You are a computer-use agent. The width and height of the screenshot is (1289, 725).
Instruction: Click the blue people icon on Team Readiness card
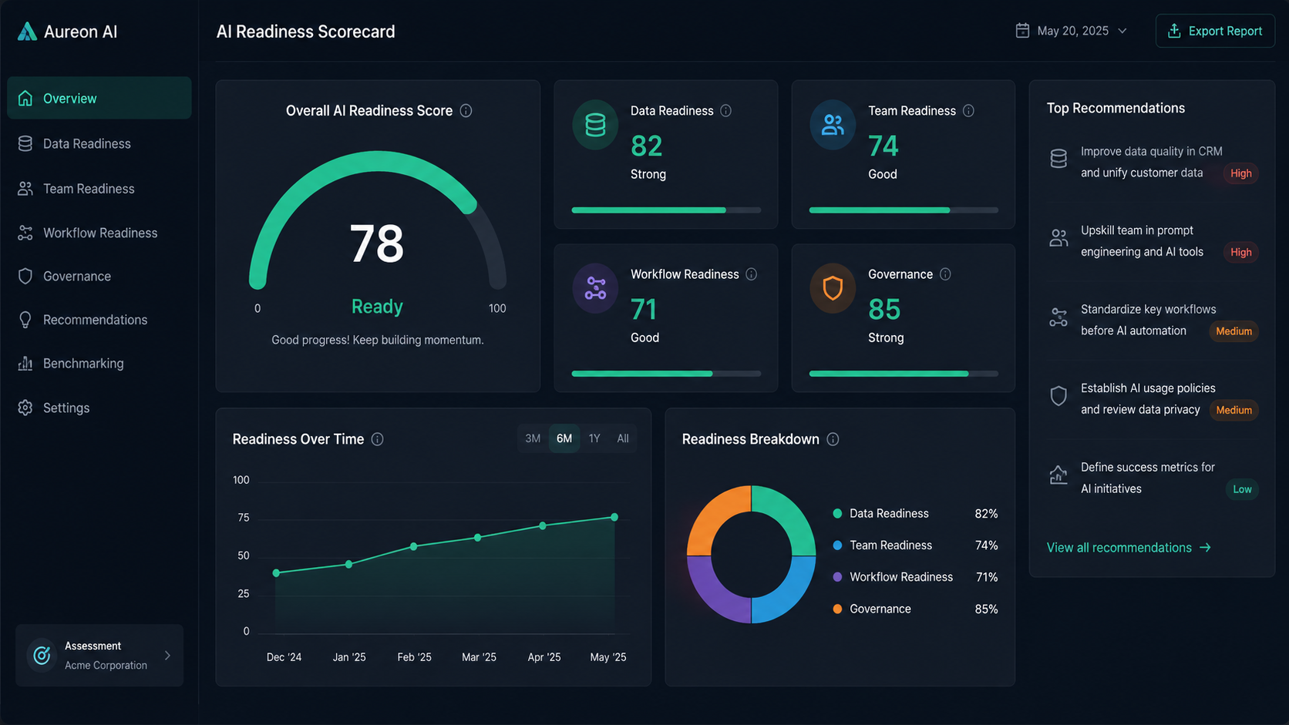click(x=833, y=125)
